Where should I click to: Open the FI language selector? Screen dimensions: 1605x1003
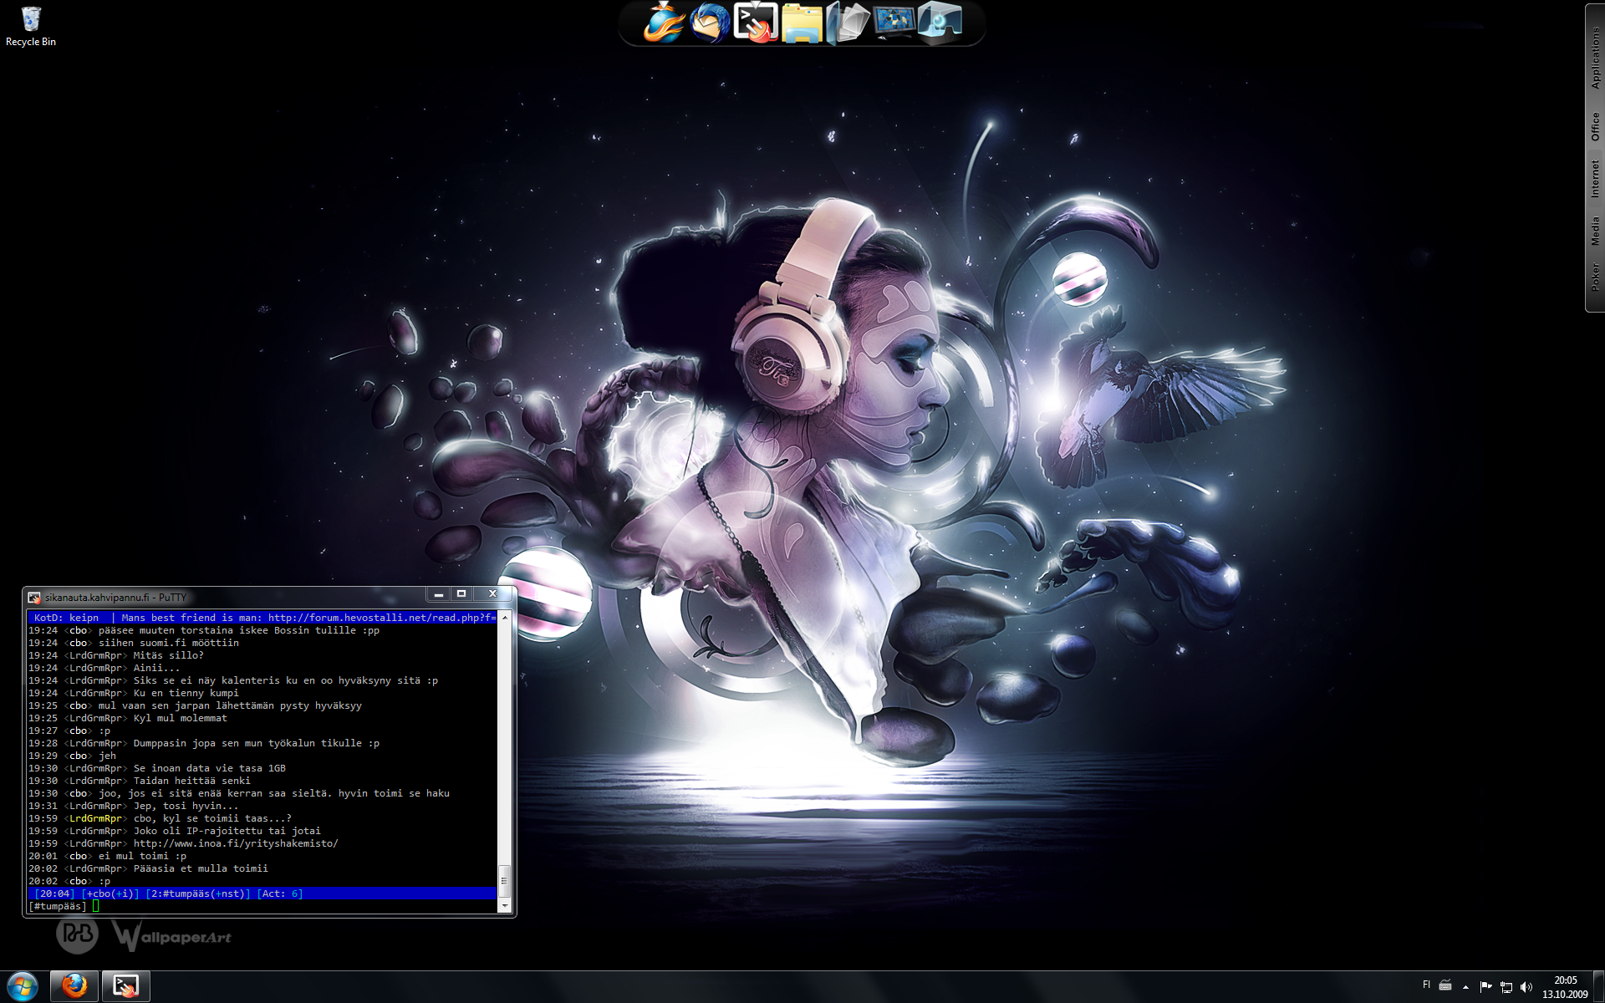point(1426,985)
